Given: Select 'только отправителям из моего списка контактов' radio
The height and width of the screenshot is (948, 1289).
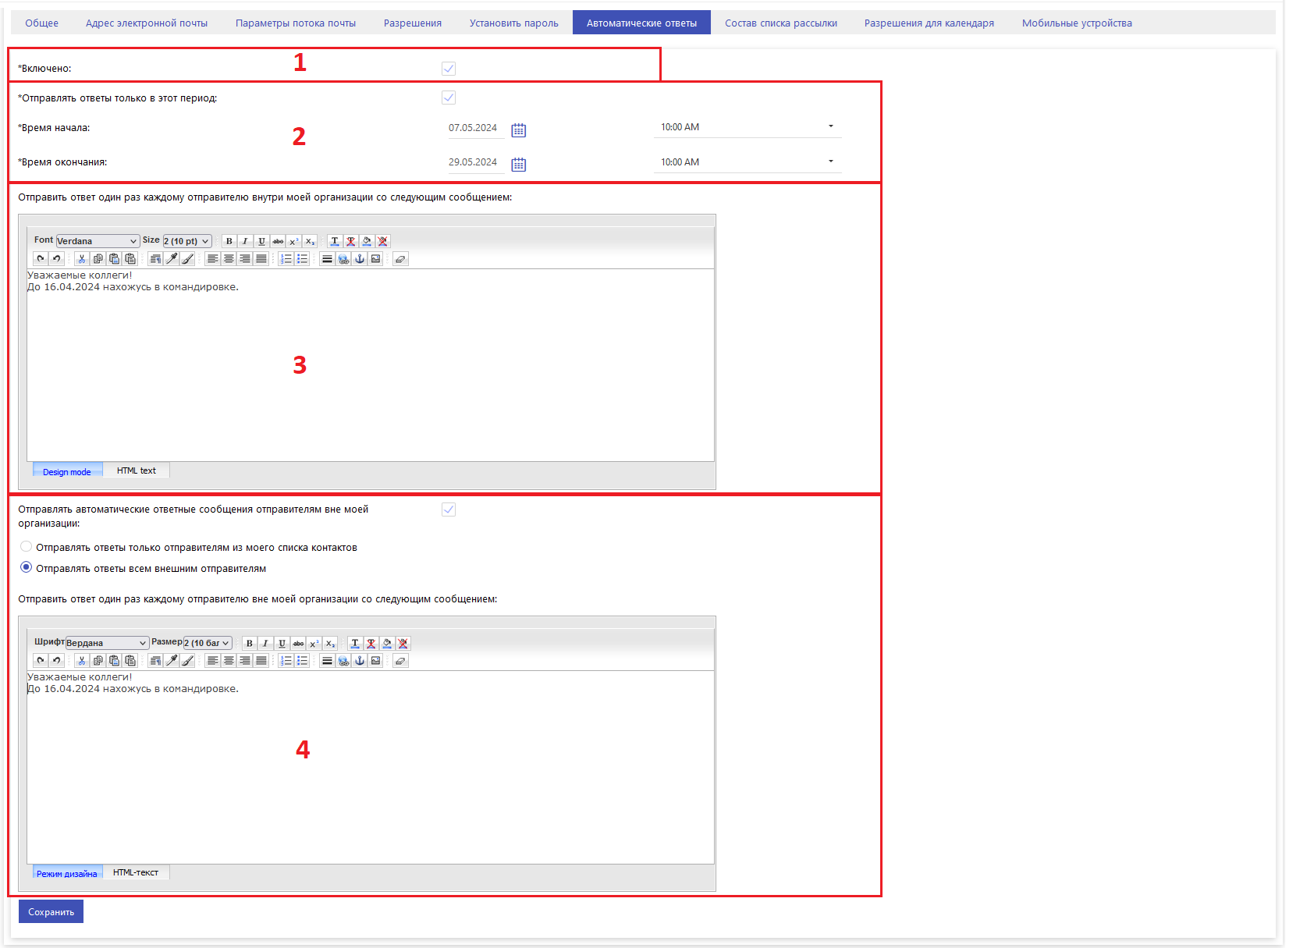Looking at the screenshot, I should pos(27,547).
